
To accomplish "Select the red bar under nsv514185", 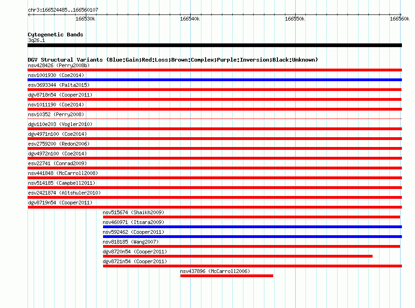I will 214,188.
